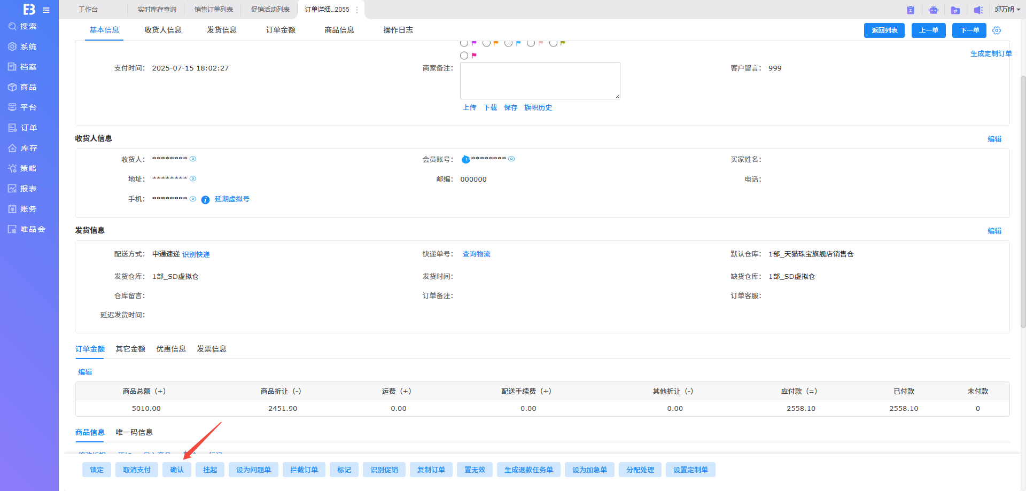The image size is (1026, 491).
Task: Click the megaphone announcements icon
Action: pyautogui.click(x=978, y=10)
